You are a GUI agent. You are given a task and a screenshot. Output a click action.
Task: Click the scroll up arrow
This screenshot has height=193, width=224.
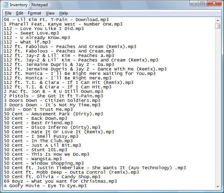218,20
